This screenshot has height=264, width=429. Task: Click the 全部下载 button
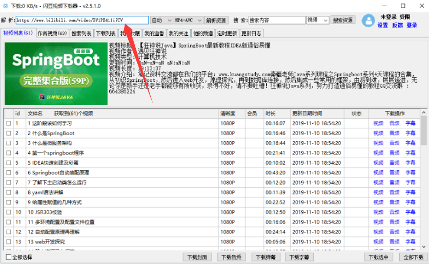coord(414,257)
